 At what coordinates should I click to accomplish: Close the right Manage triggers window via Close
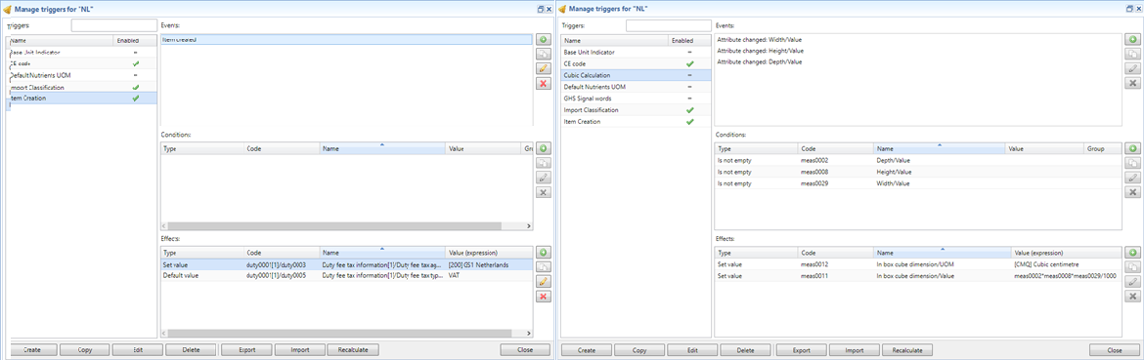pyautogui.click(x=1114, y=350)
